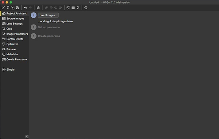Open the Detail Viewer grid icon

point(73,8)
